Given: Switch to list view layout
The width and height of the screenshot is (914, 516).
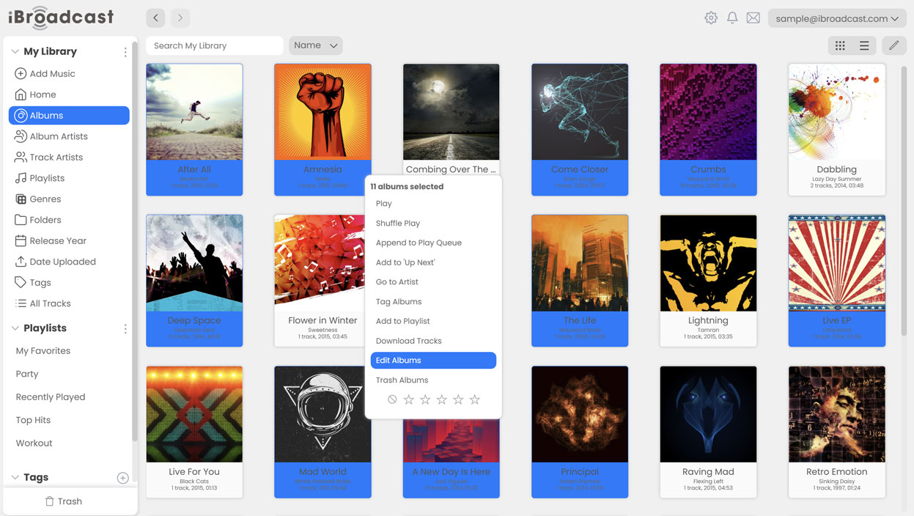Looking at the screenshot, I should (x=864, y=45).
